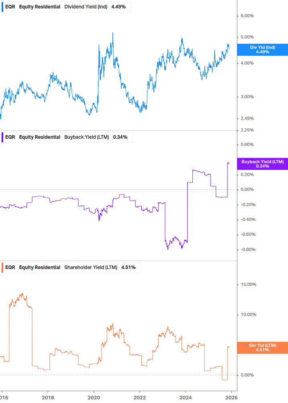The height and width of the screenshot is (403, 288).
Task: Click the 4.49% value in Dividend Yield legend
Action: click(118, 7)
